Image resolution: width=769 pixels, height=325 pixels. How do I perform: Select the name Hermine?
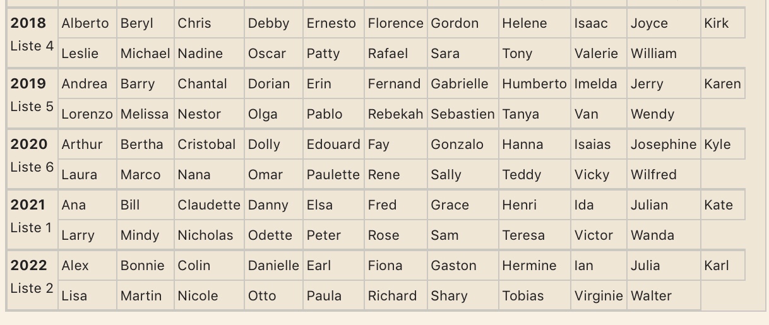[529, 266]
